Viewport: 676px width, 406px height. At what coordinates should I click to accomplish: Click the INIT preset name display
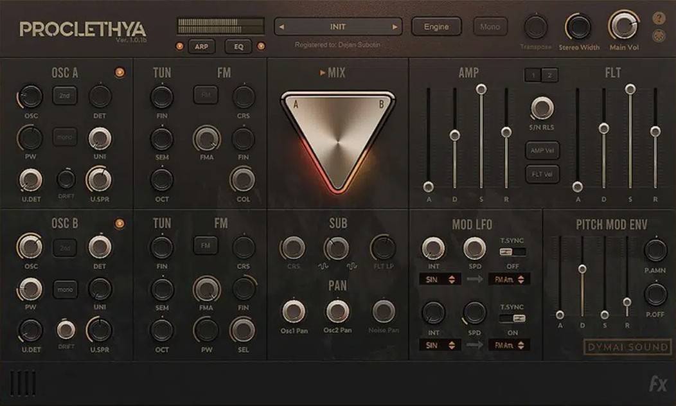338,27
